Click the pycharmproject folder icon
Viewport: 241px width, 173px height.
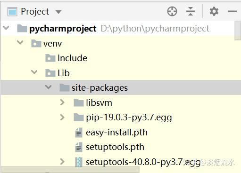point(22,28)
